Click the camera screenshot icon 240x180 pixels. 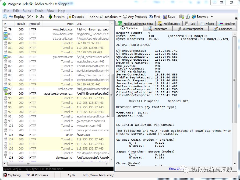(182, 16)
